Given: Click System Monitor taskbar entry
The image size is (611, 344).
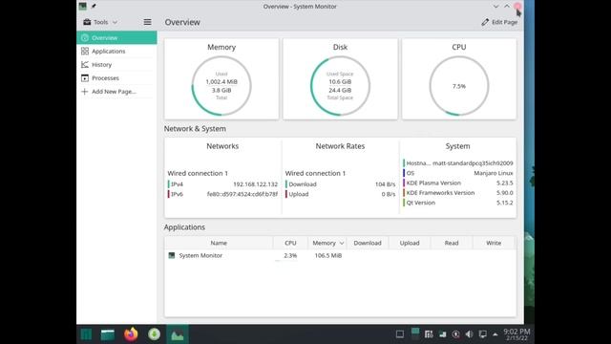Looking at the screenshot, I should [178, 334].
